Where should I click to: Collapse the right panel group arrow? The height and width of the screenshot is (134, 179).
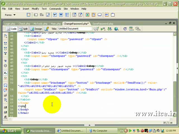(x=177, y=68)
